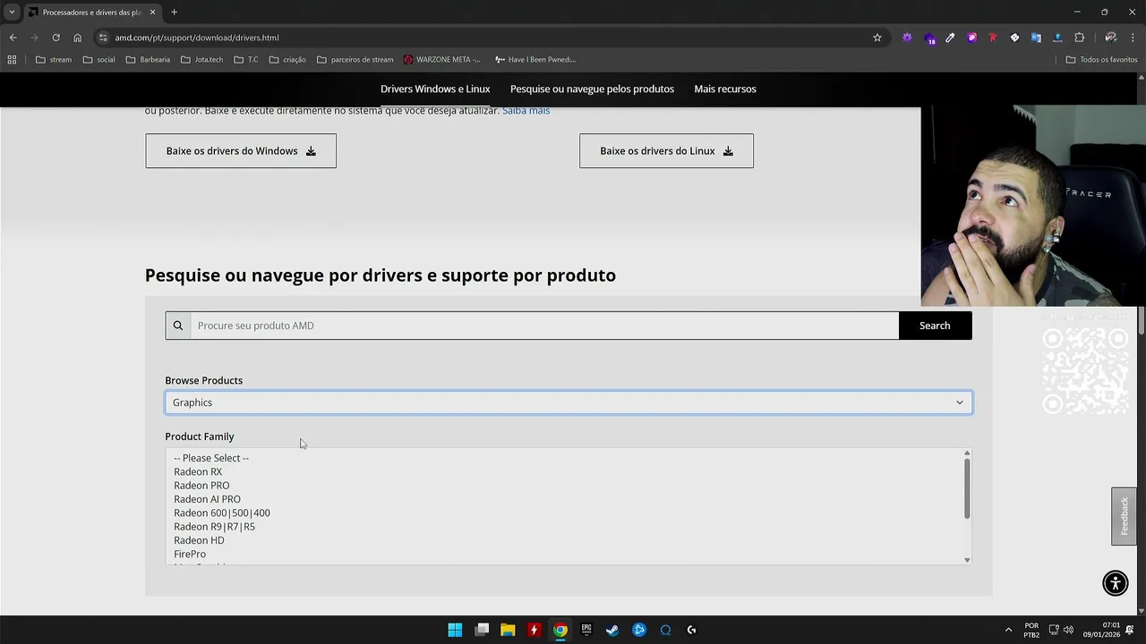Viewport: 1146px width, 644px height.
Task: Click Baixe os drivers do Windows
Action: (241, 151)
